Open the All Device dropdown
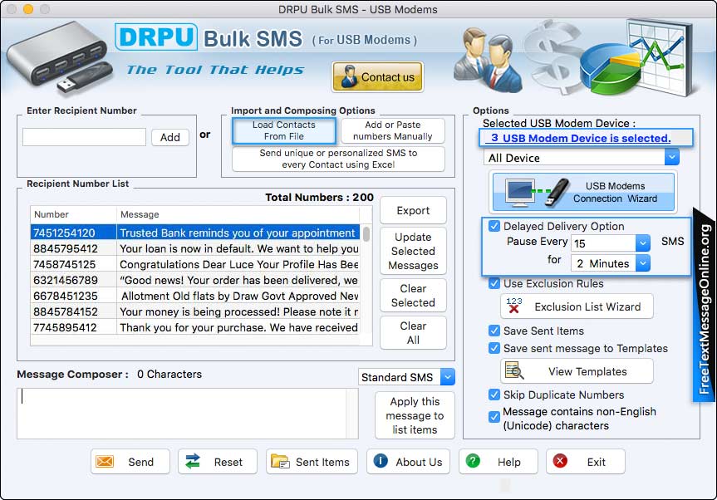This screenshot has width=717, height=500. pyautogui.click(x=671, y=157)
